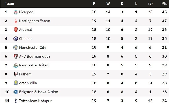Select the P played column header
The height and width of the screenshot is (103, 169).
point(94,4)
